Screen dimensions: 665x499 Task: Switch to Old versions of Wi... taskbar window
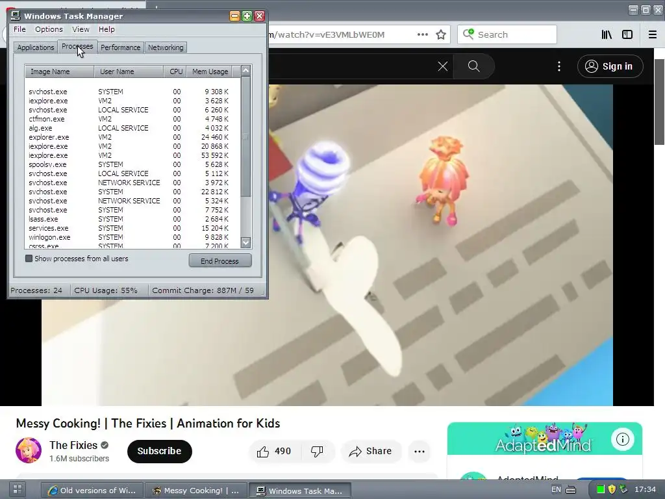[92, 491]
